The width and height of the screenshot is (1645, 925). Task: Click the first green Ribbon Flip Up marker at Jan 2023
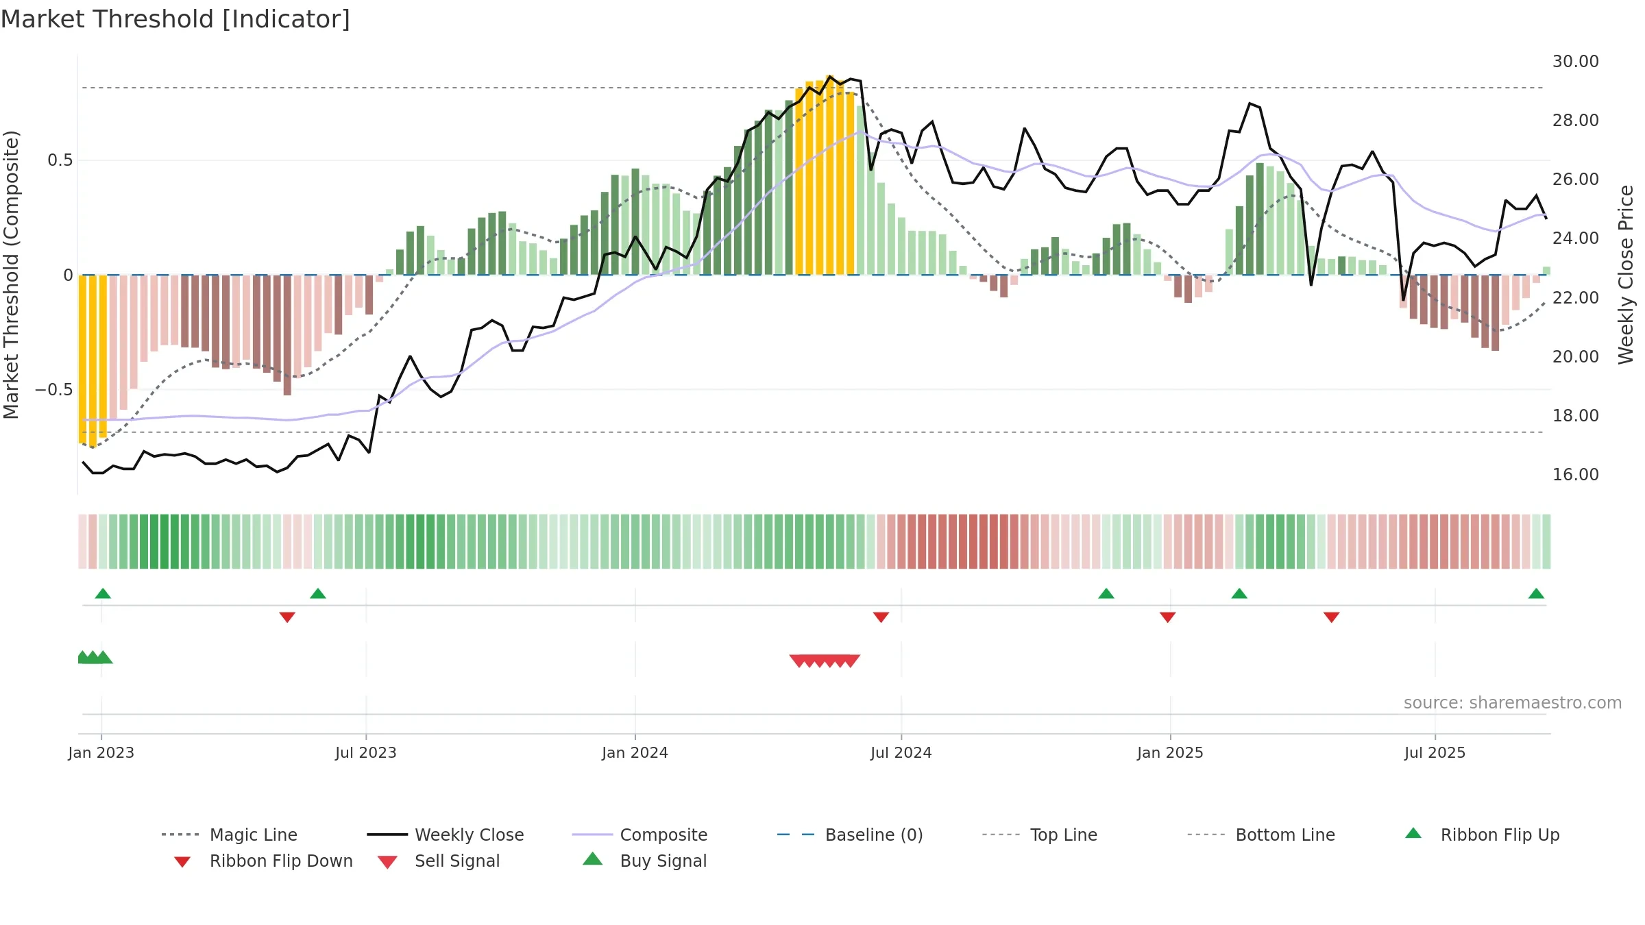tap(103, 593)
